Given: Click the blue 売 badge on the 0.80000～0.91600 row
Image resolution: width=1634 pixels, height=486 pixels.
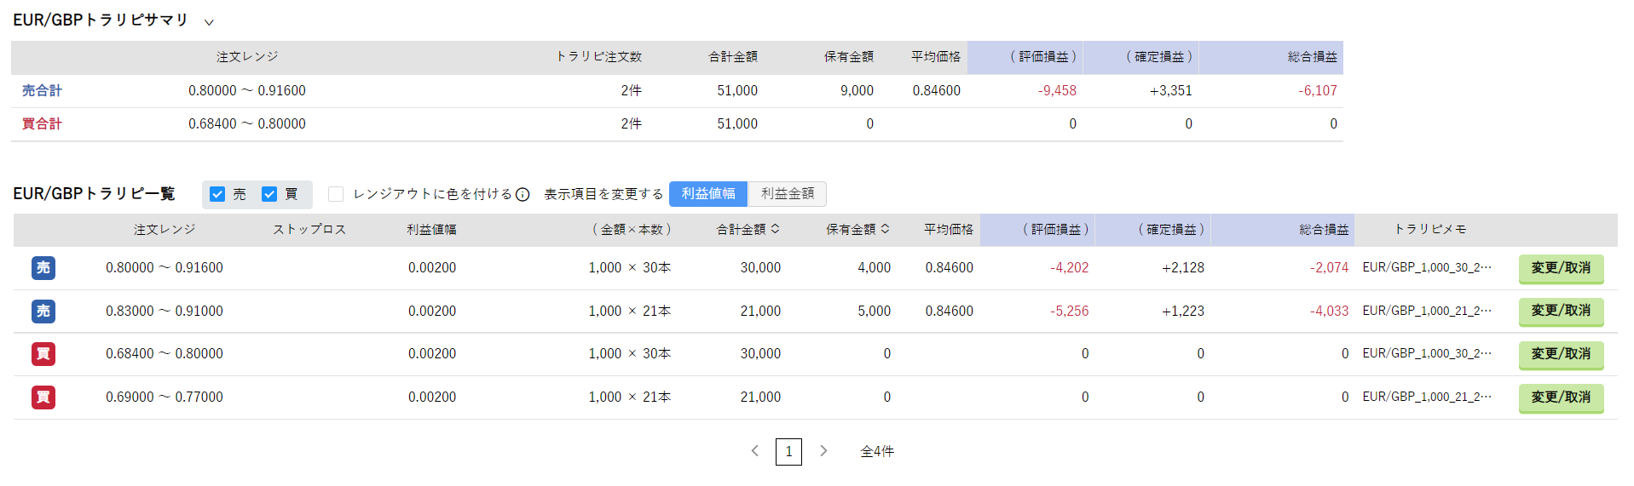Looking at the screenshot, I should pyautogui.click(x=43, y=268).
